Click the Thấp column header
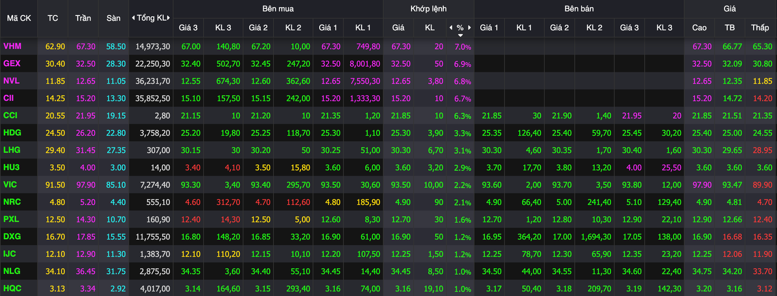Screen dimensions: 777x296 coord(760,27)
